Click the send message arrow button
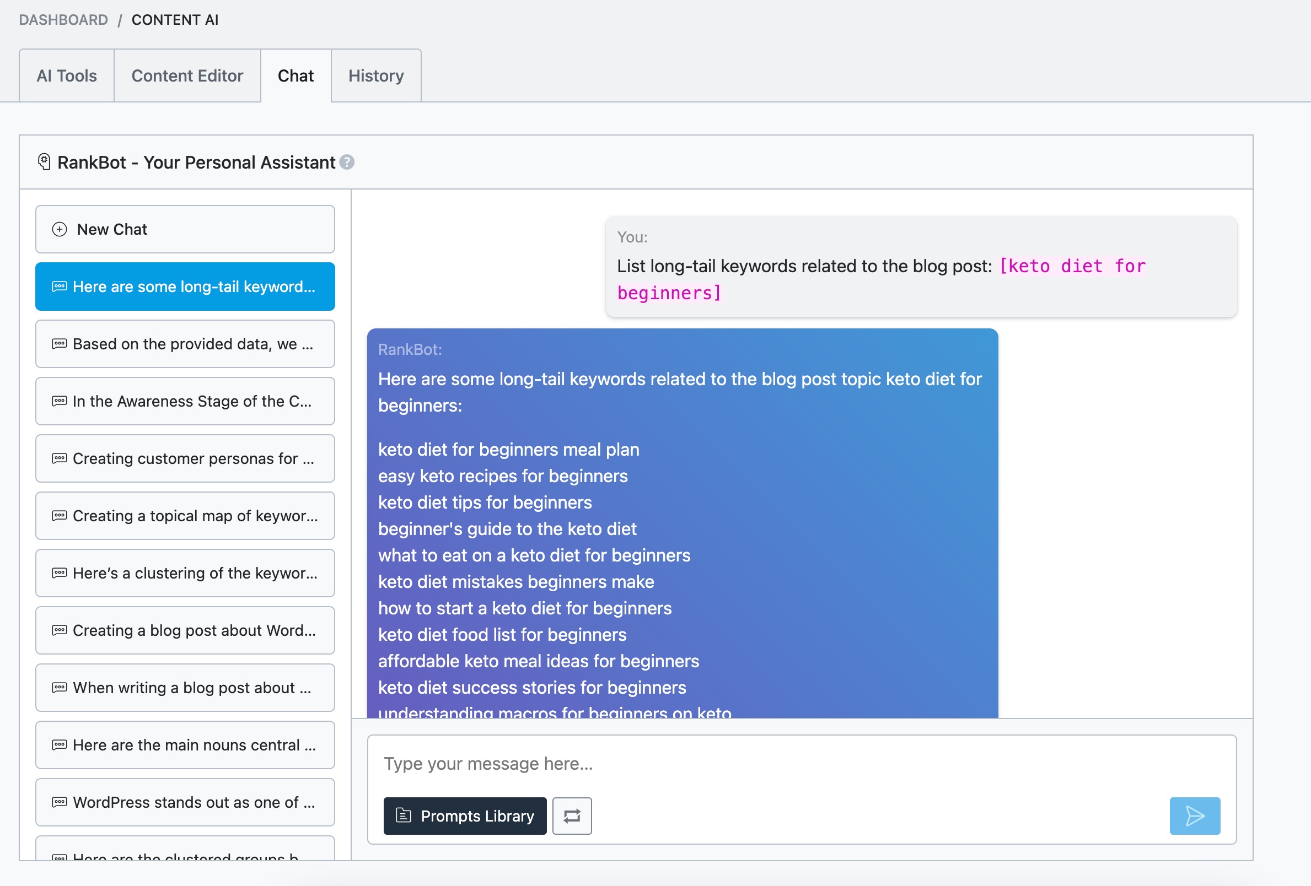The width and height of the screenshot is (1311, 886). pos(1194,815)
